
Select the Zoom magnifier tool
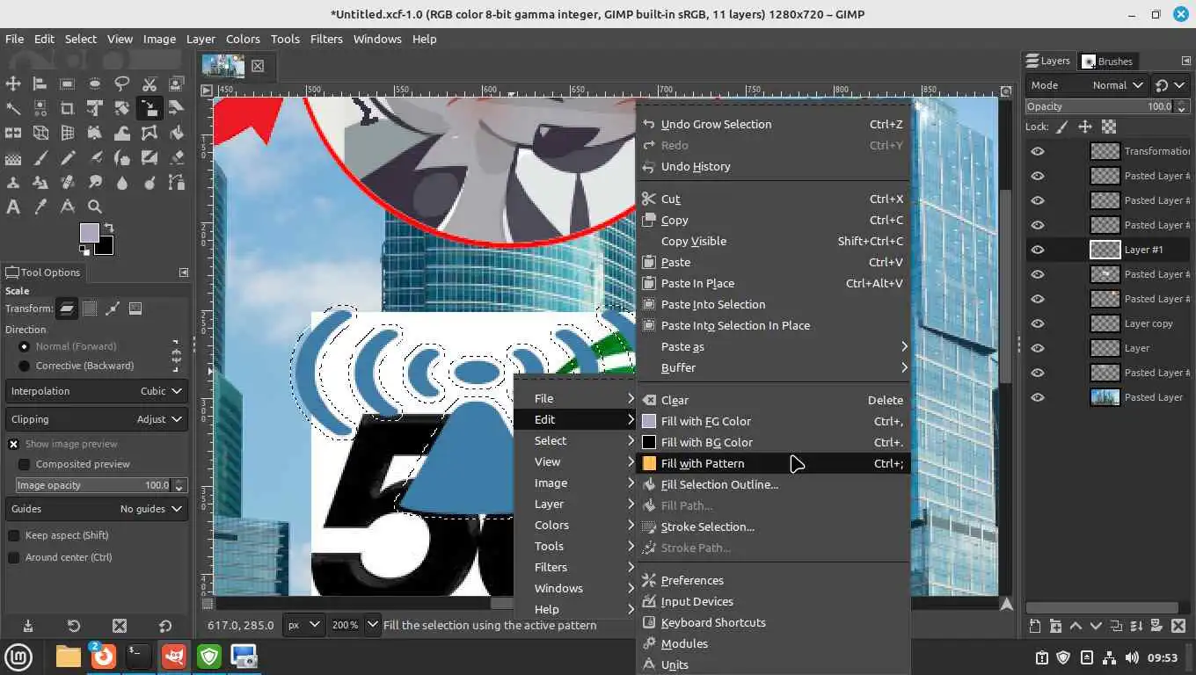pos(94,207)
